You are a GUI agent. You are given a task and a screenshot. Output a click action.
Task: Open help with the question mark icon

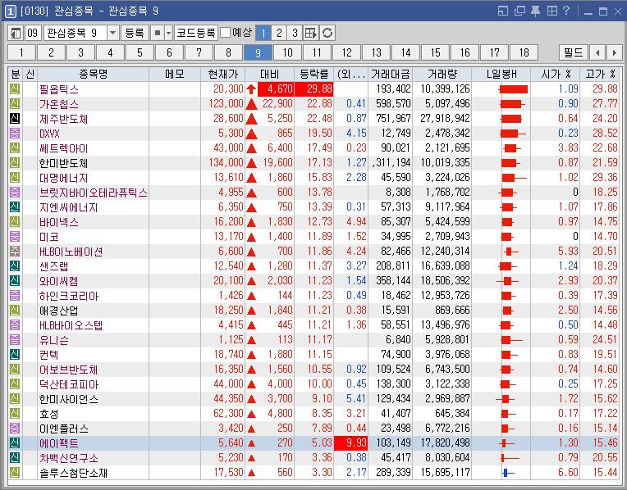pos(565,11)
